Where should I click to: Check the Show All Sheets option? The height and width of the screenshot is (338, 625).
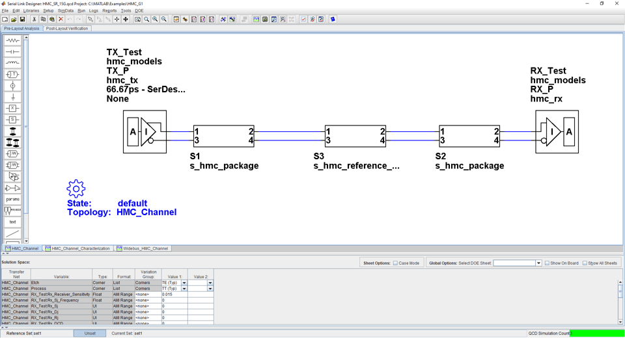click(585, 263)
